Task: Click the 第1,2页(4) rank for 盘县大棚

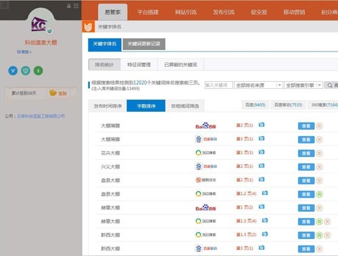Action: [x=246, y=194]
